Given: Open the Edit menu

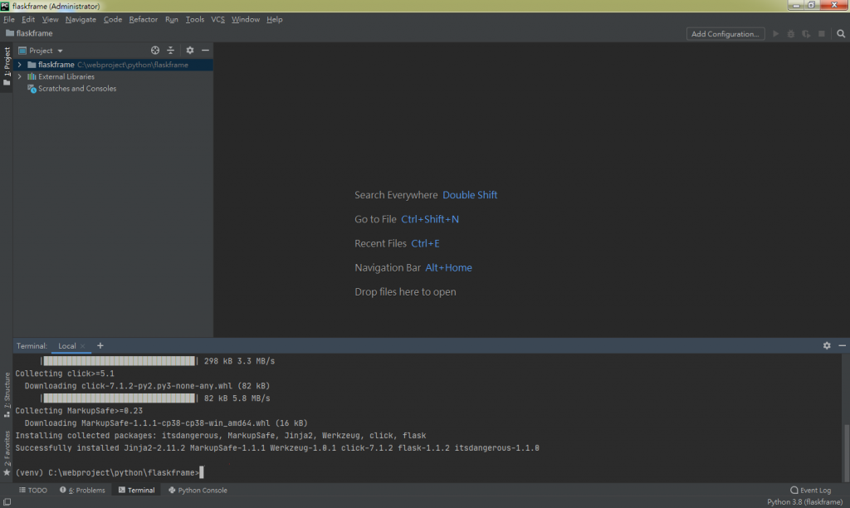Looking at the screenshot, I should coord(28,20).
